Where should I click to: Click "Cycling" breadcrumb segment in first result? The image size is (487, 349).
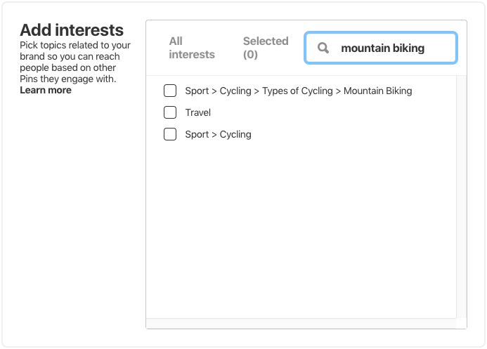tap(235, 91)
